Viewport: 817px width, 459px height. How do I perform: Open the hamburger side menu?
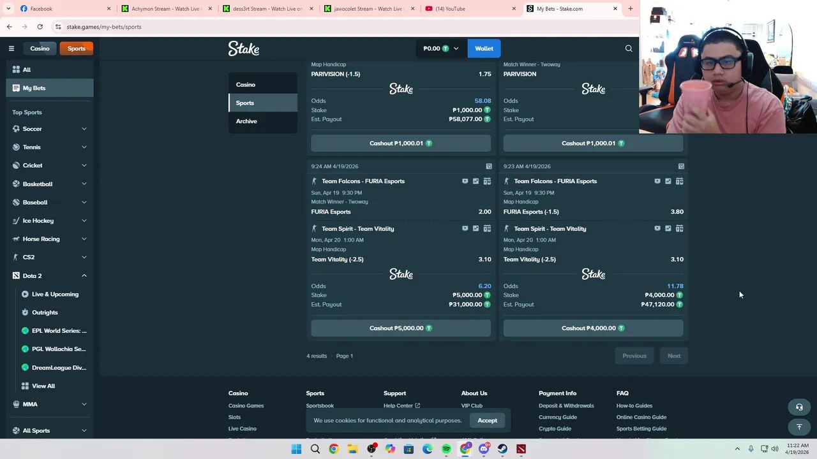11,48
